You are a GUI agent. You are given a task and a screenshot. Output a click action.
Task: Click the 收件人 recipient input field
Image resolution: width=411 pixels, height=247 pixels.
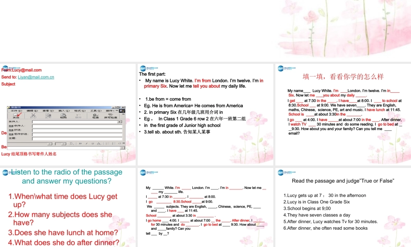pos(77,126)
